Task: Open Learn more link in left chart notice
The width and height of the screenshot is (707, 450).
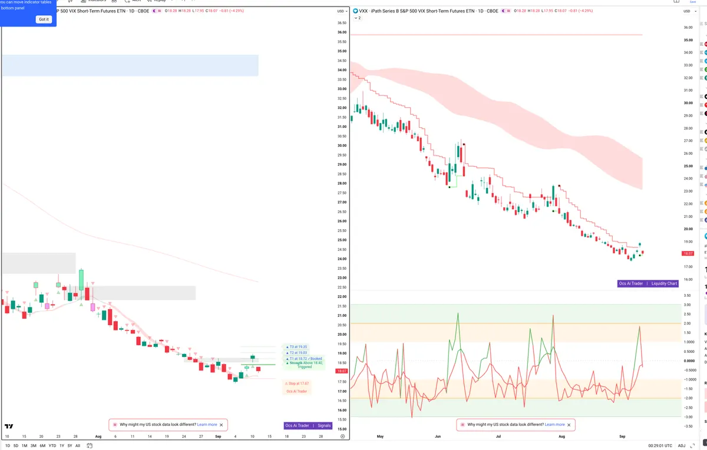Action: pyautogui.click(x=207, y=425)
